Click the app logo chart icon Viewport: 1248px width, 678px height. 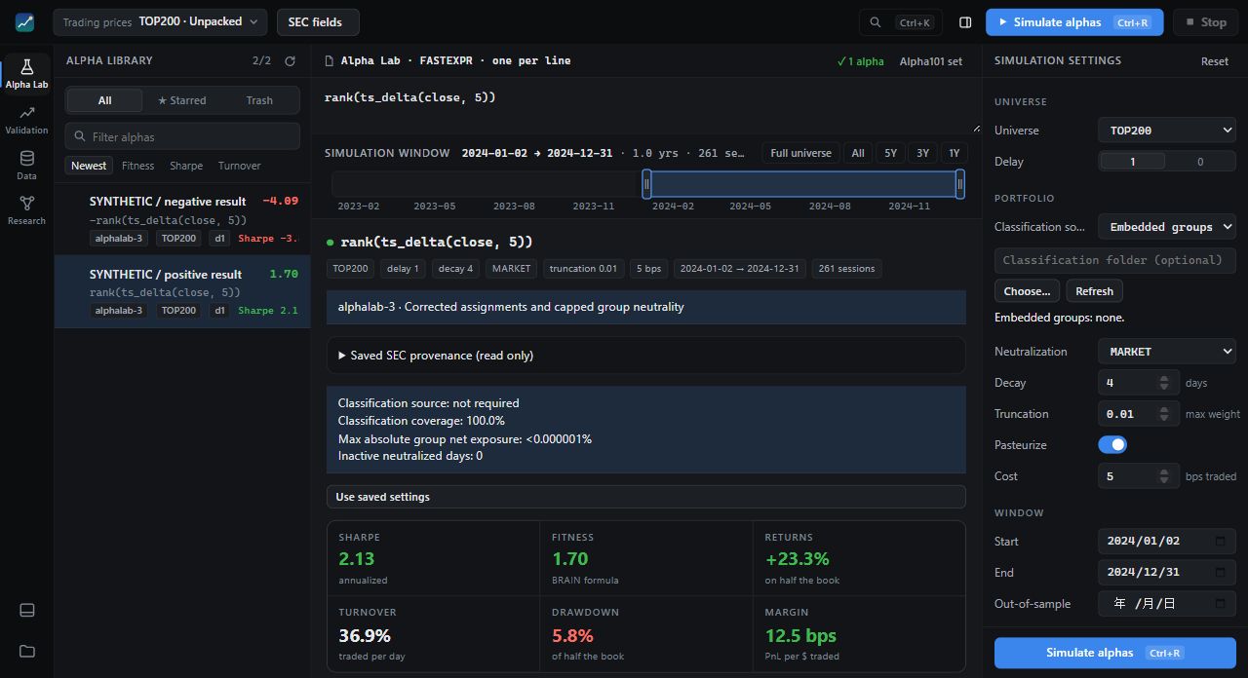tap(24, 21)
